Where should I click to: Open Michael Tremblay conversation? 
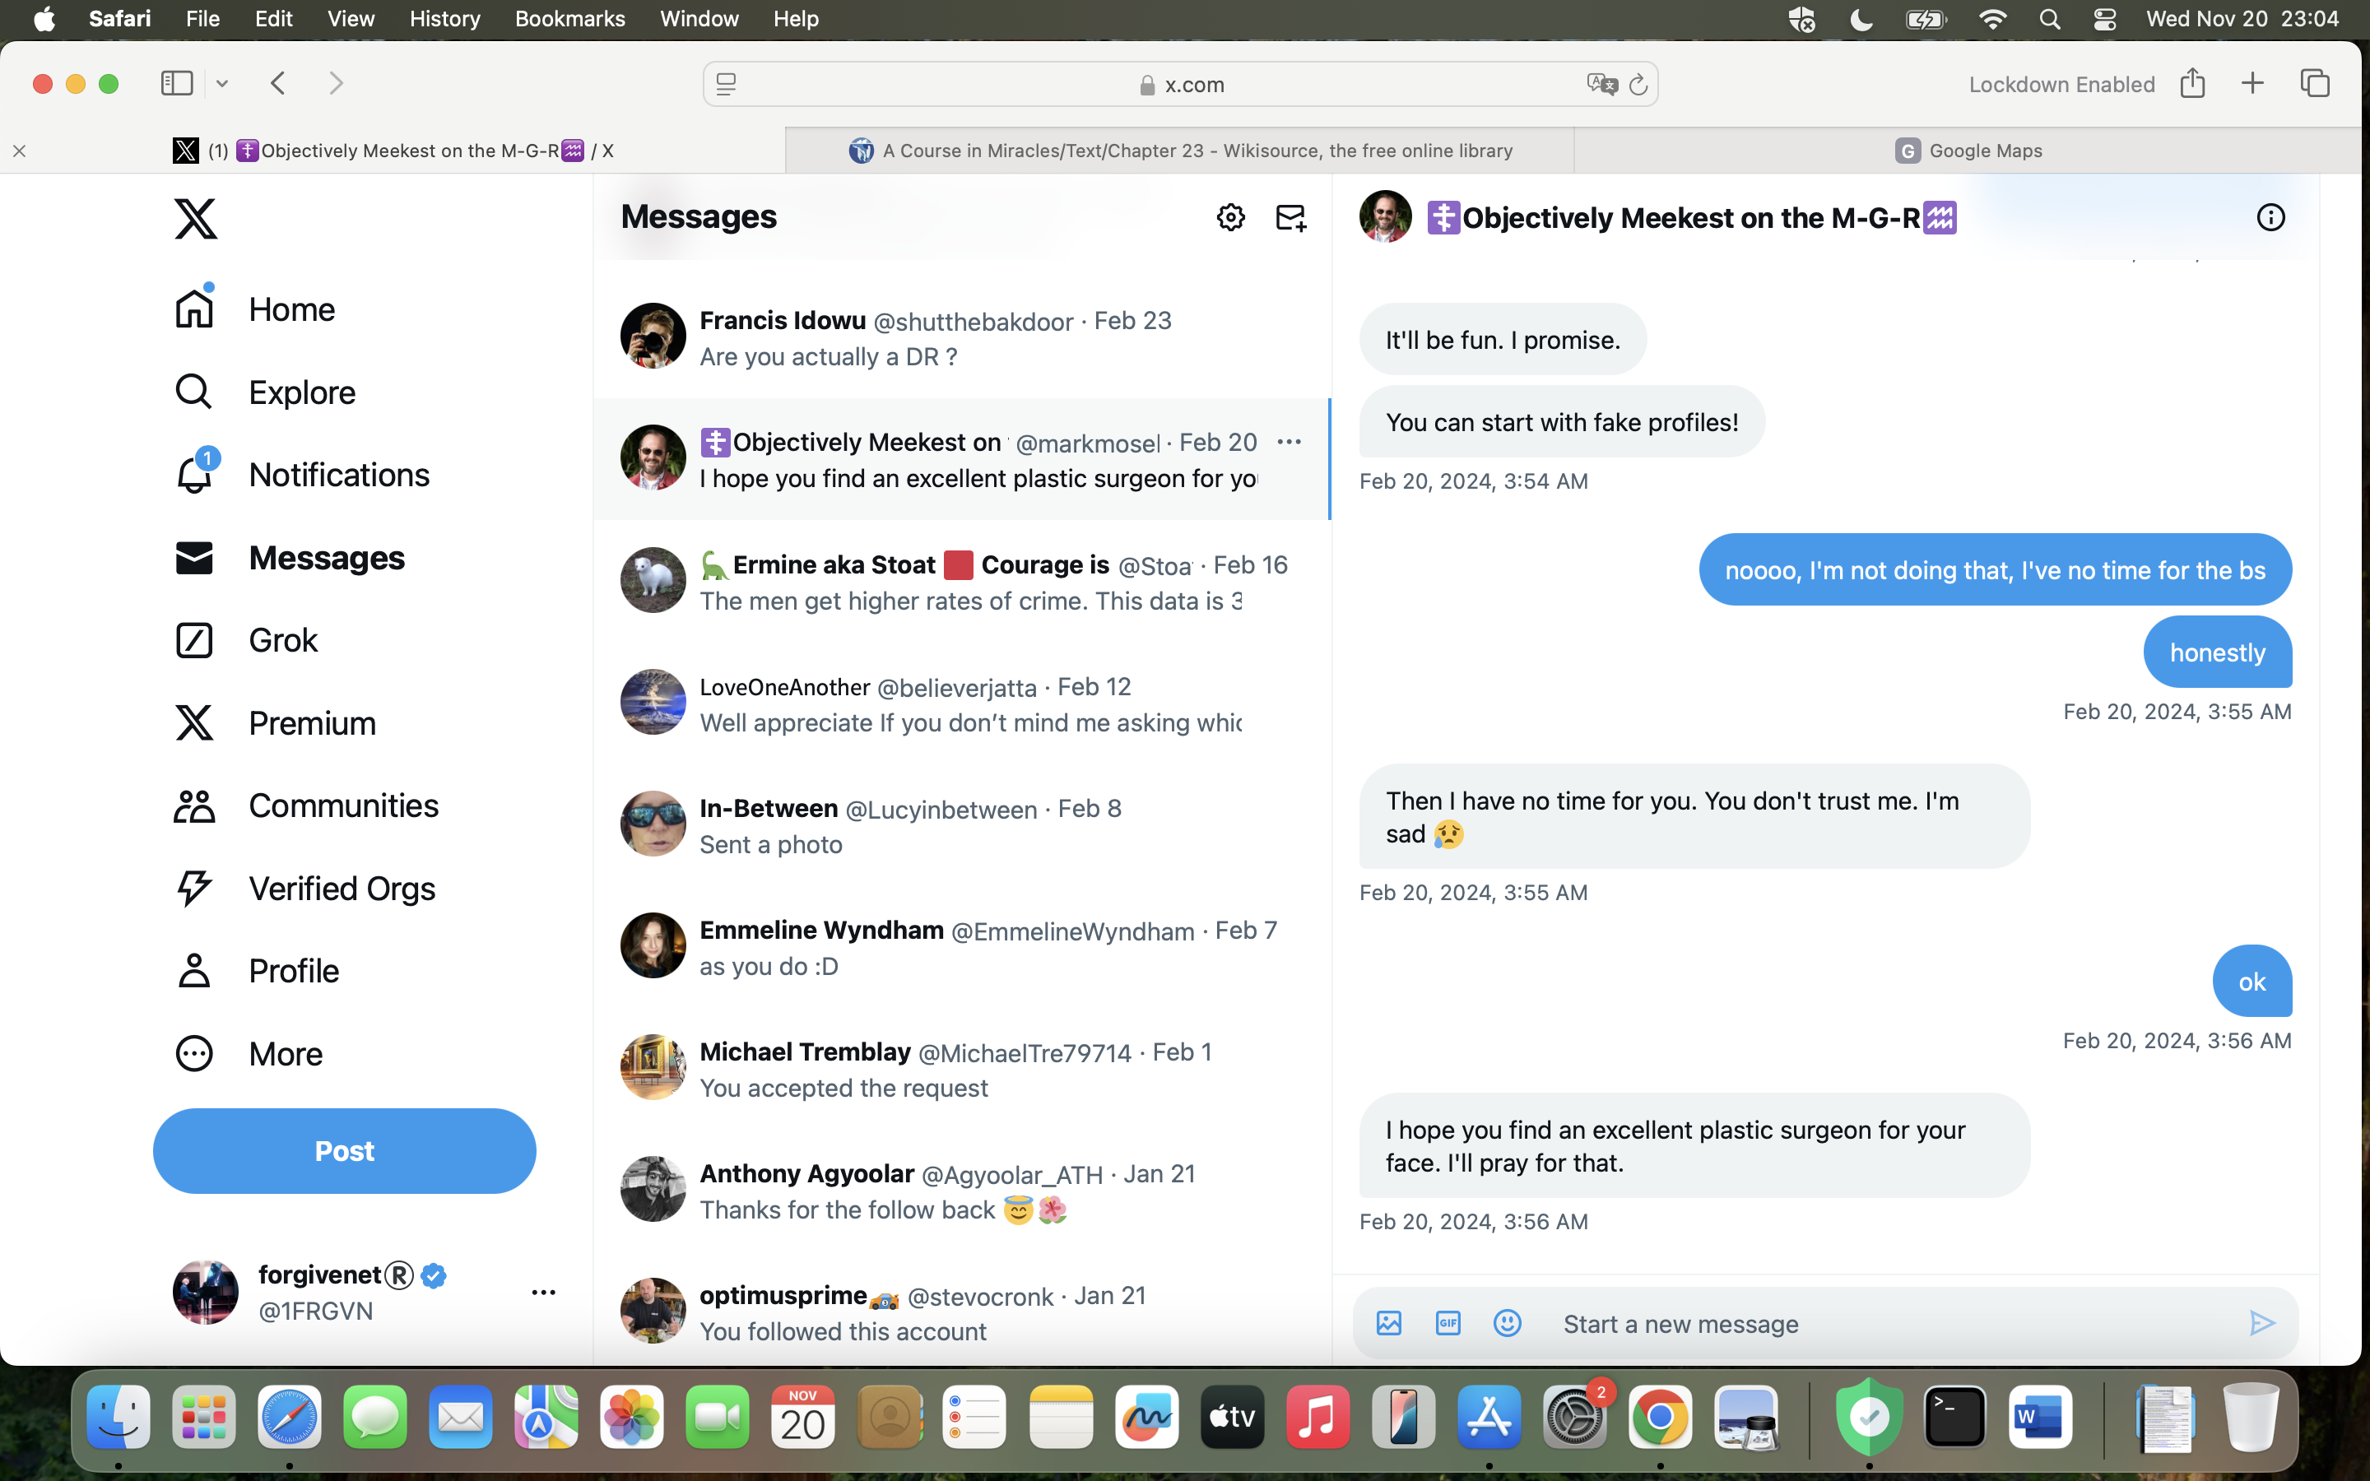(962, 1069)
